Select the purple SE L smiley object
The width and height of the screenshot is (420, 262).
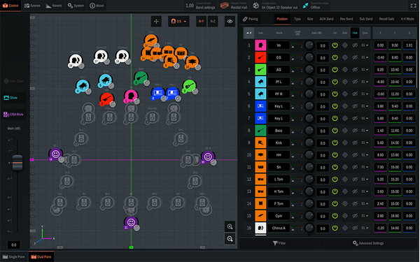coord(55,154)
